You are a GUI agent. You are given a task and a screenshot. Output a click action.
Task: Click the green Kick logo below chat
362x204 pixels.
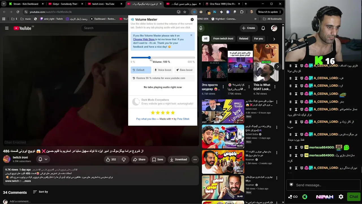305,197
